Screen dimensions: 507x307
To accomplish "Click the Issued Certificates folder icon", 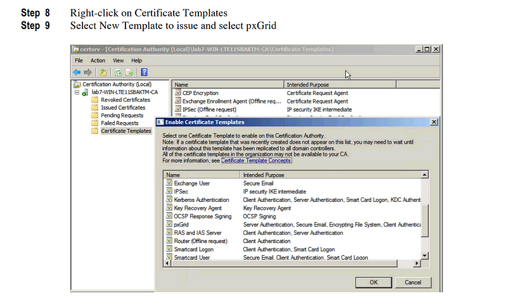I will (94, 108).
